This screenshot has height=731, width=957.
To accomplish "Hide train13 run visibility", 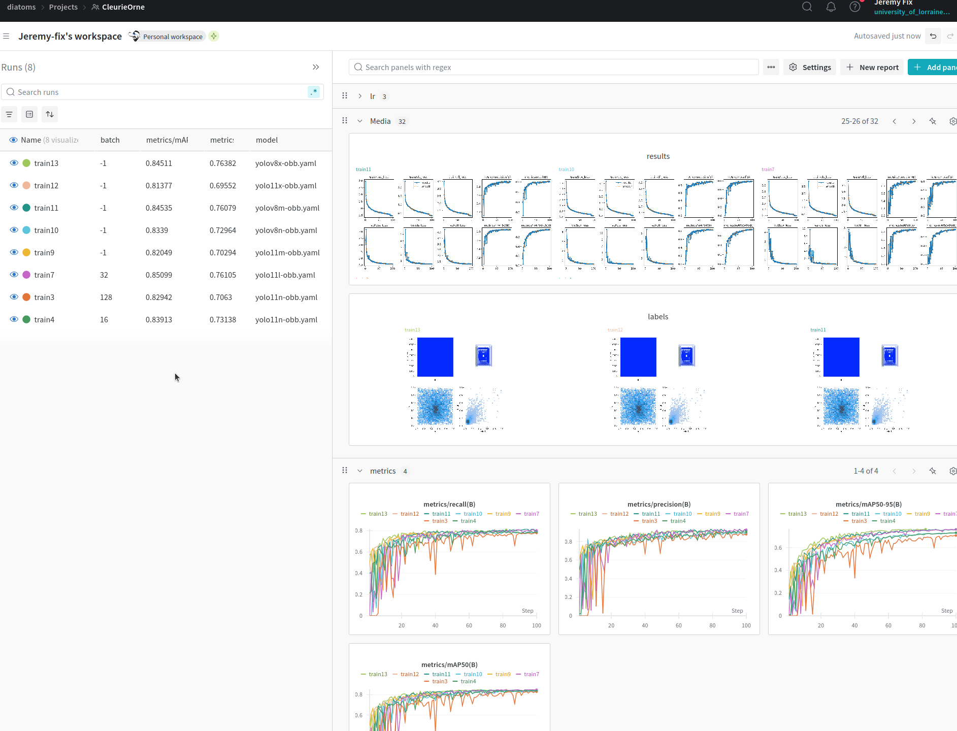I will [14, 163].
